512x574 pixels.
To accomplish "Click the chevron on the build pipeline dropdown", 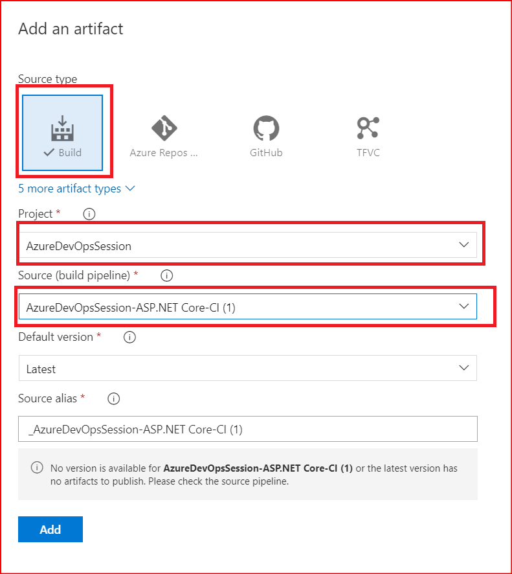I will click(x=463, y=306).
